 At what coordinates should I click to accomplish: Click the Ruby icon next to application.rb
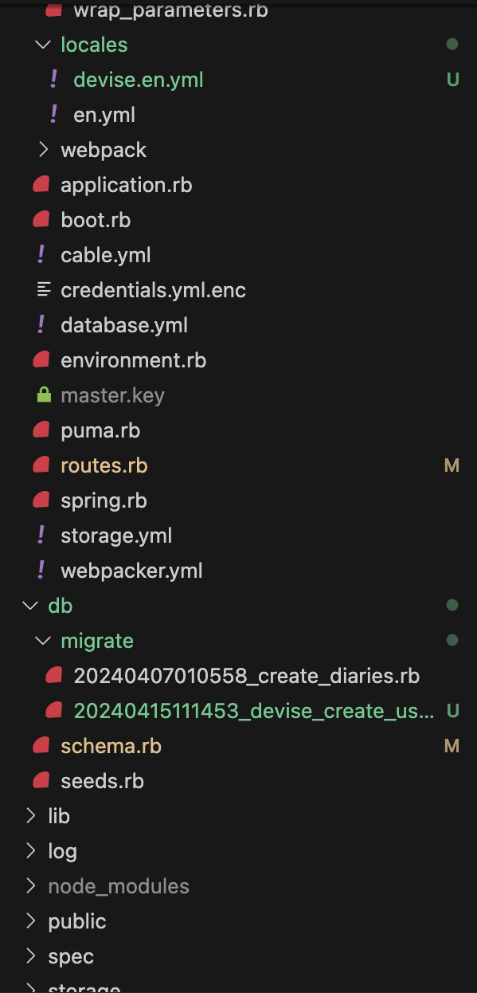(x=41, y=184)
